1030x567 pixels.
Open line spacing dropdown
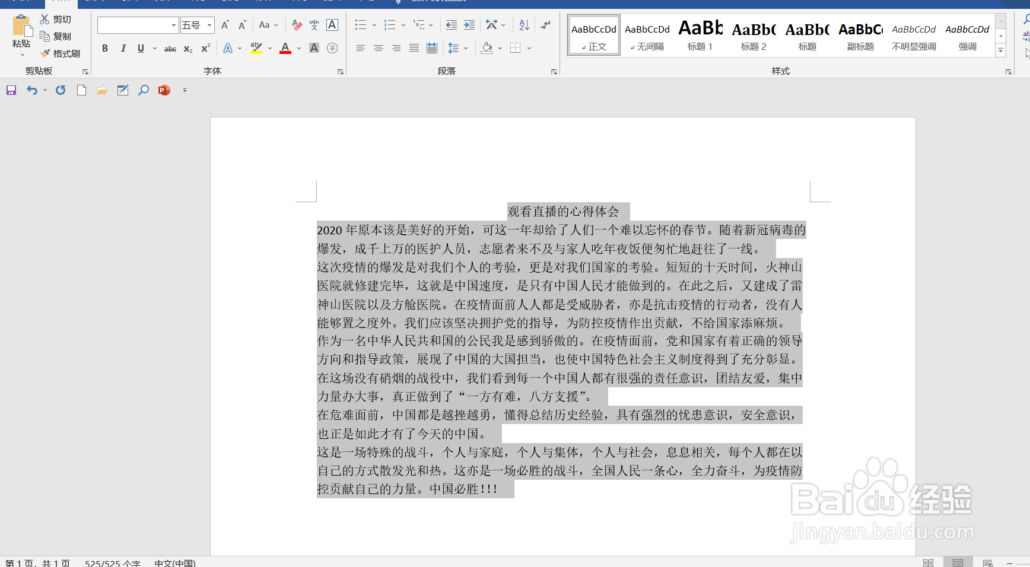click(x=466, y=48)
